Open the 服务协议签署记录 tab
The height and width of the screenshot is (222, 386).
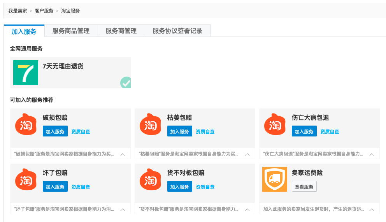pyautogui.click(x=178, y=31)
